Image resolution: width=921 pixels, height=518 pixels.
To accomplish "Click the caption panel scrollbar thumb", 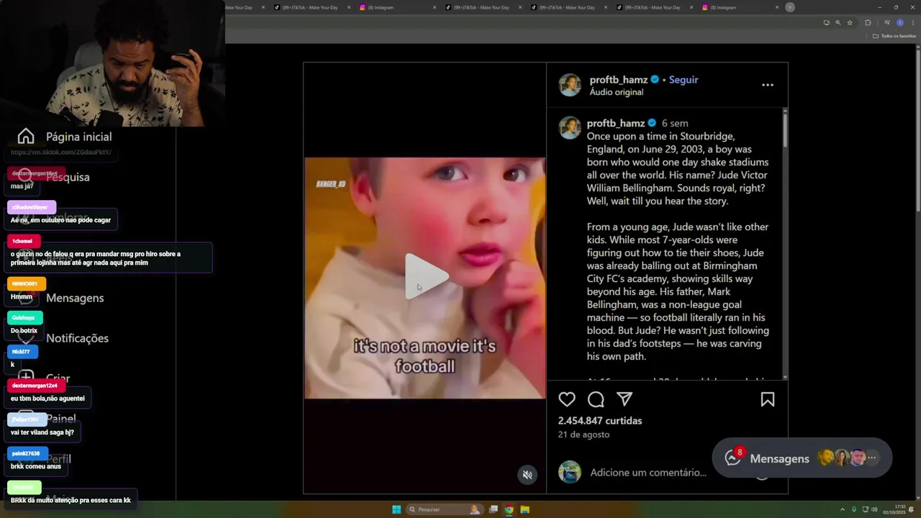I will [784, 131].
